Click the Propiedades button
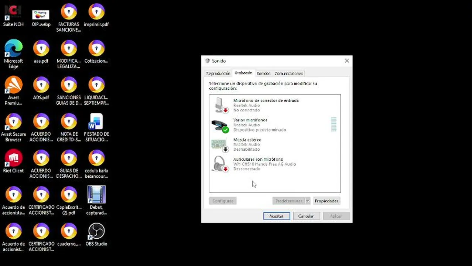Screen dimensions: 472x266 pyautogui.click(x=326, y=201)
